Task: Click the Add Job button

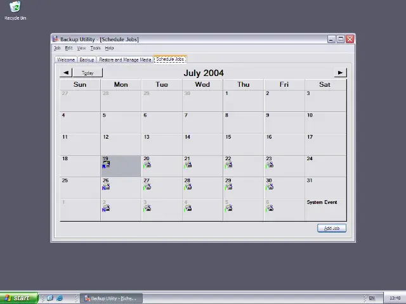Action: 332,228
